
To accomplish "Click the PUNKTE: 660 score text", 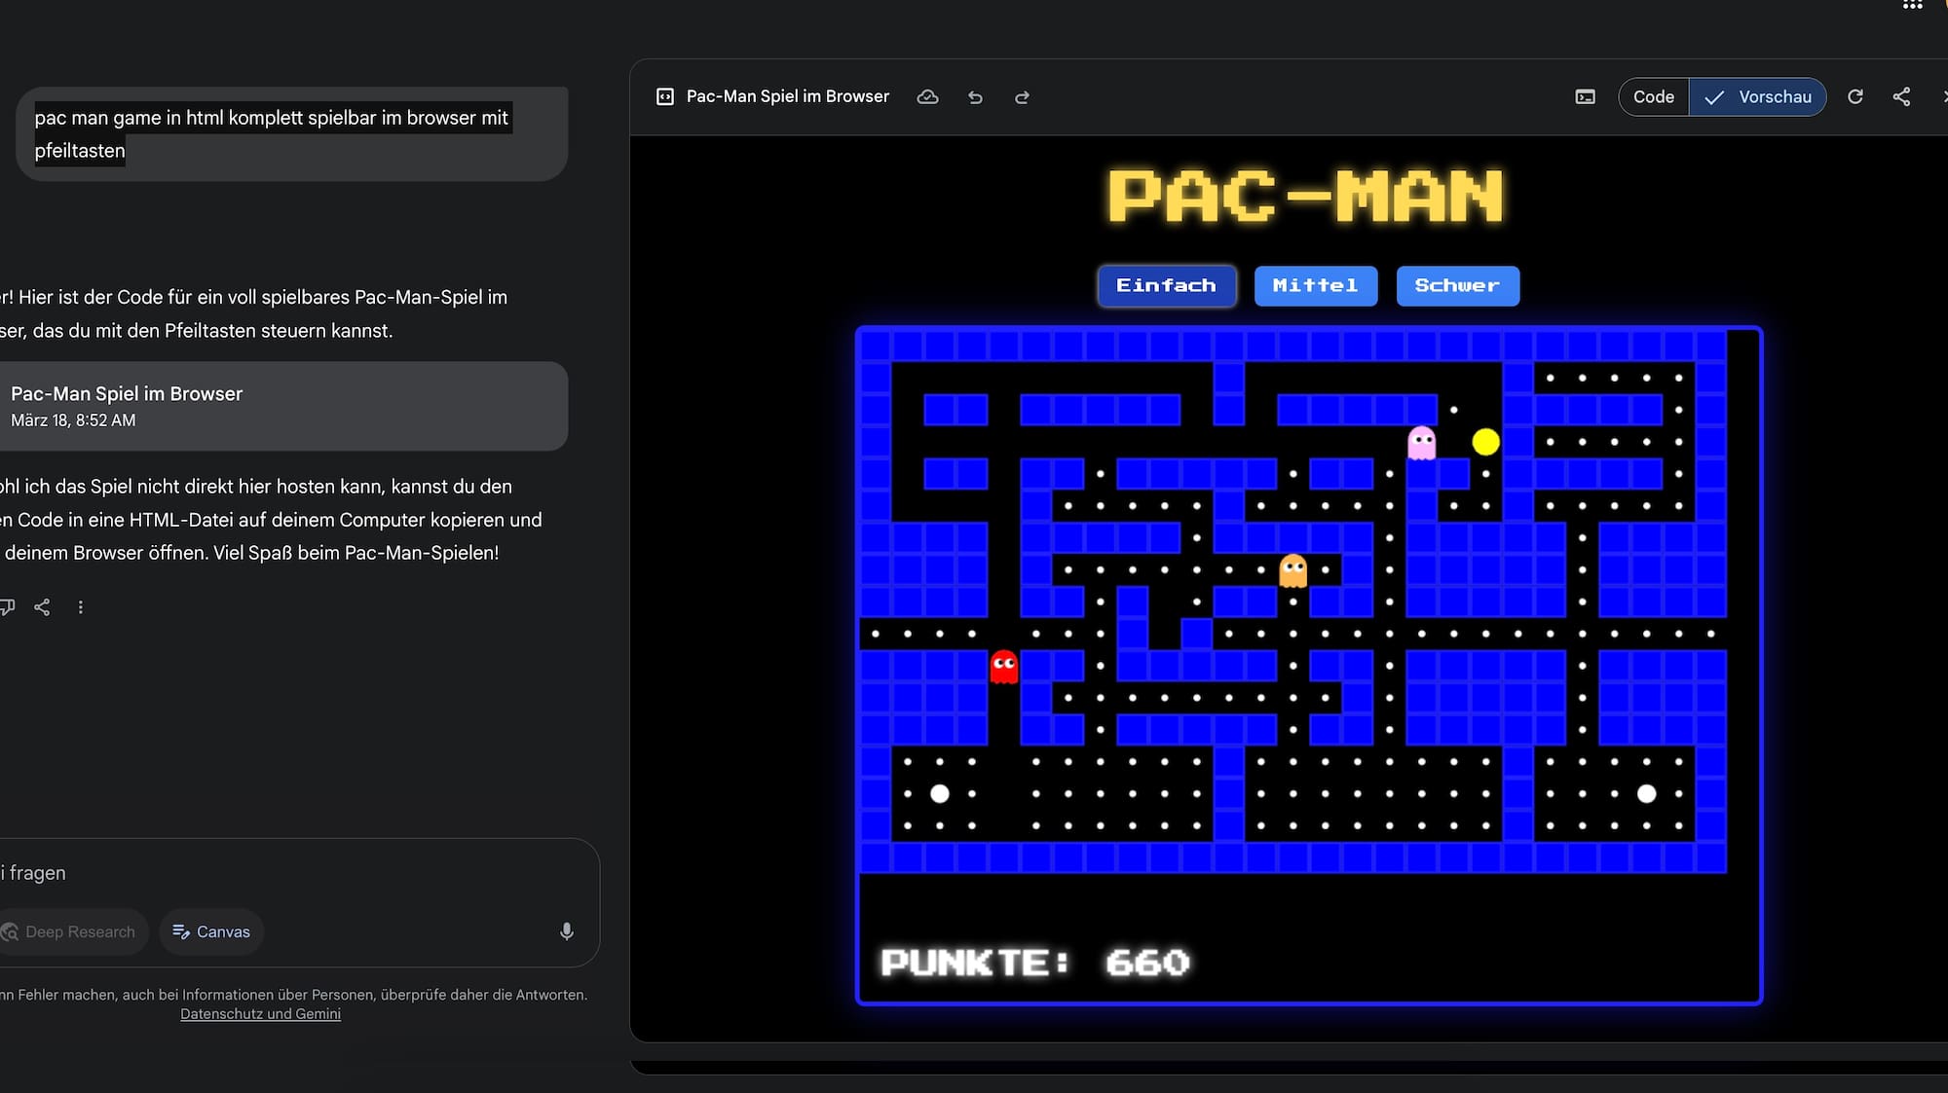I will point(1035,963).
